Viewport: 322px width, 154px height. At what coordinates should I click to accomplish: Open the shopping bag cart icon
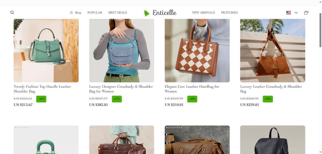click(x=306, y=13)
